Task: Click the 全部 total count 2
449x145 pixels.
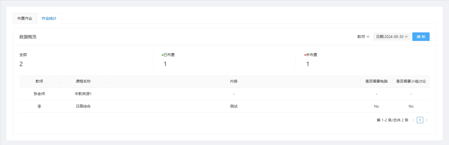Action: pos(21,64)
